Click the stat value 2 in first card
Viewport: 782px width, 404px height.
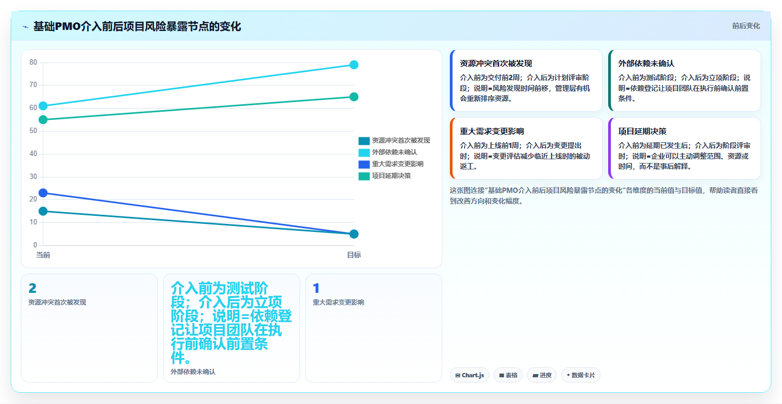click(x=32, y=289)
